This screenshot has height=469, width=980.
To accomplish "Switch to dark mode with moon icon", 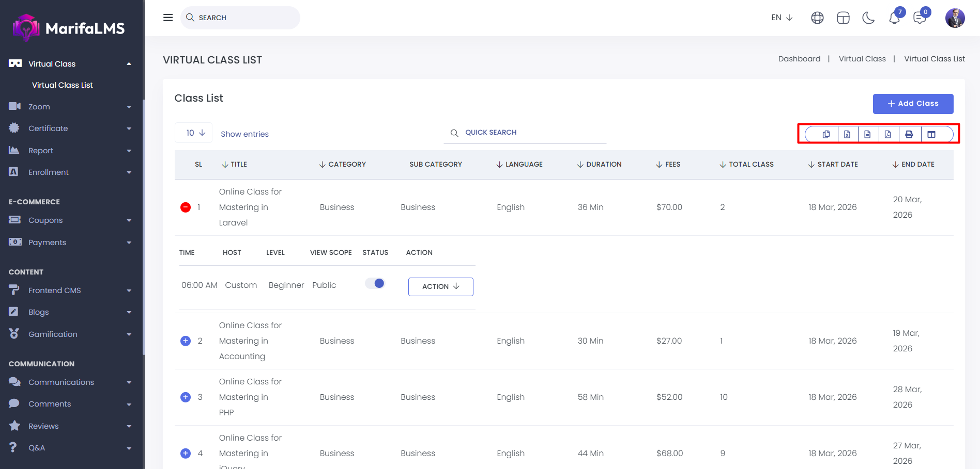I will (868, 18).
